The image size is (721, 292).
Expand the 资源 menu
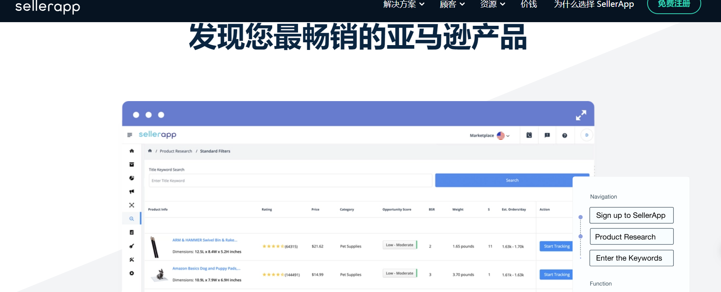[493, 4]
